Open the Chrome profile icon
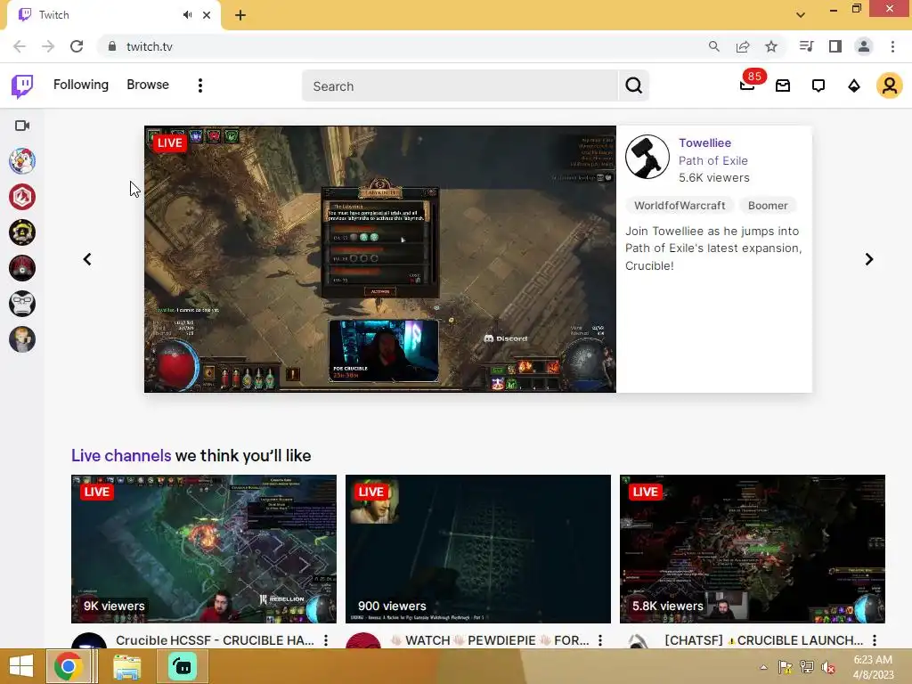The image size is (912, 684). click(x=864, y=46)
